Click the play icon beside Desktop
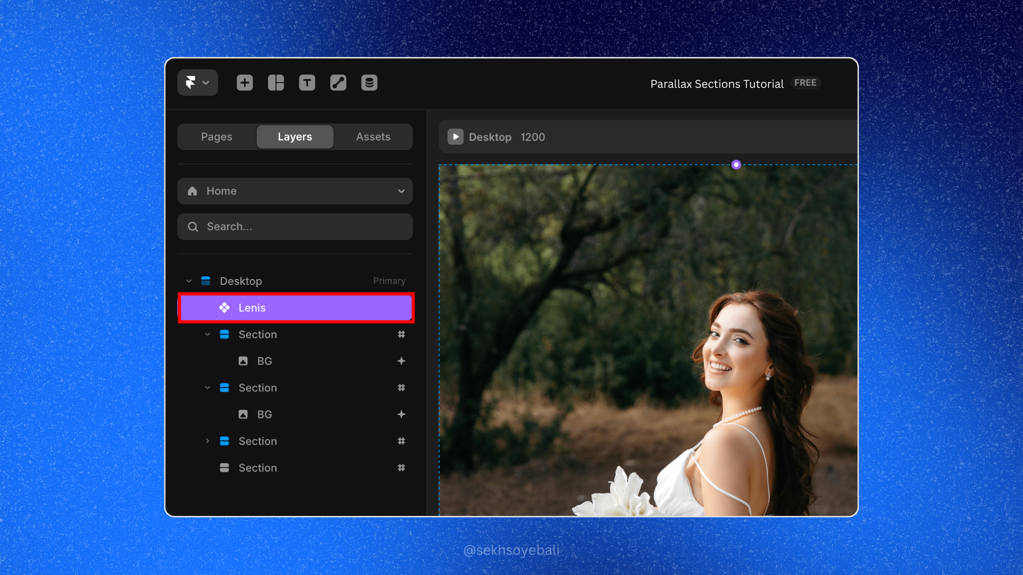This screenshot has height=575, width=1023. click(x=455, y=137)
